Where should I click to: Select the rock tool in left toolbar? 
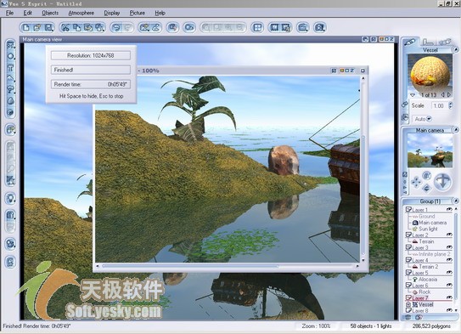pyautogui.click(x=10, y=100)
